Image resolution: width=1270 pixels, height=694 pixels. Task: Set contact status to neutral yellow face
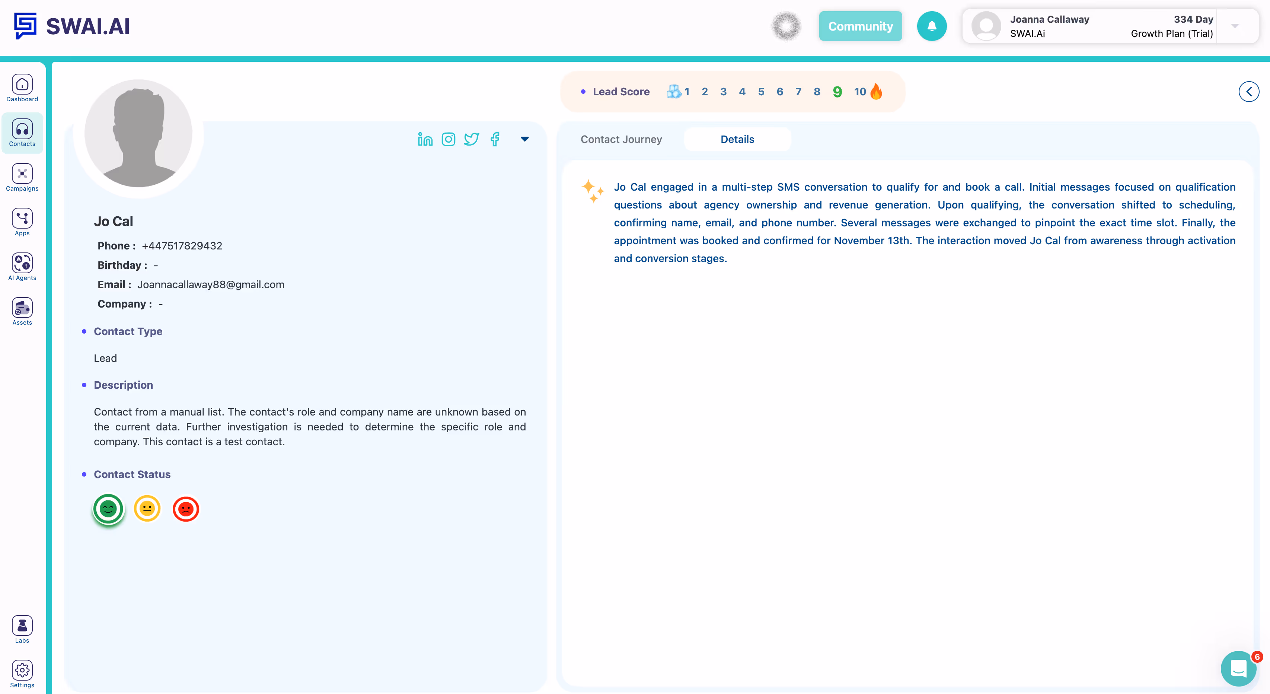tap(147, 508)
